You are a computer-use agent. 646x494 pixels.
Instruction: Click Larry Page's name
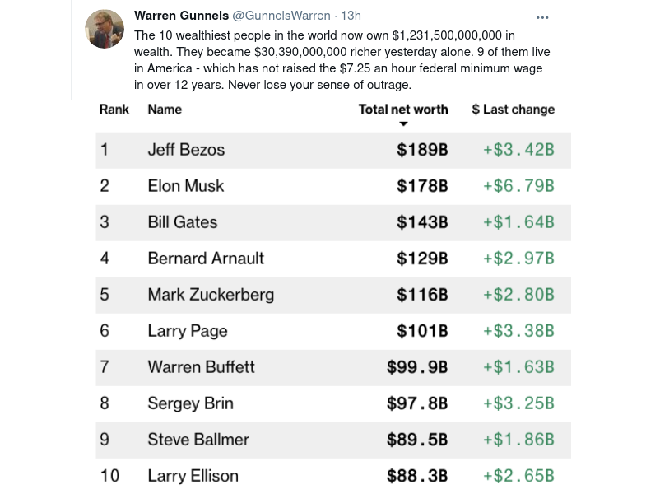[x=187, y=331]
